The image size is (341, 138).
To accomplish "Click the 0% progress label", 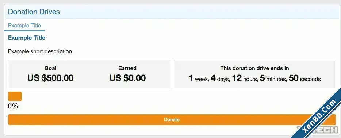I will pyautogui.click(x=13, y=106).
